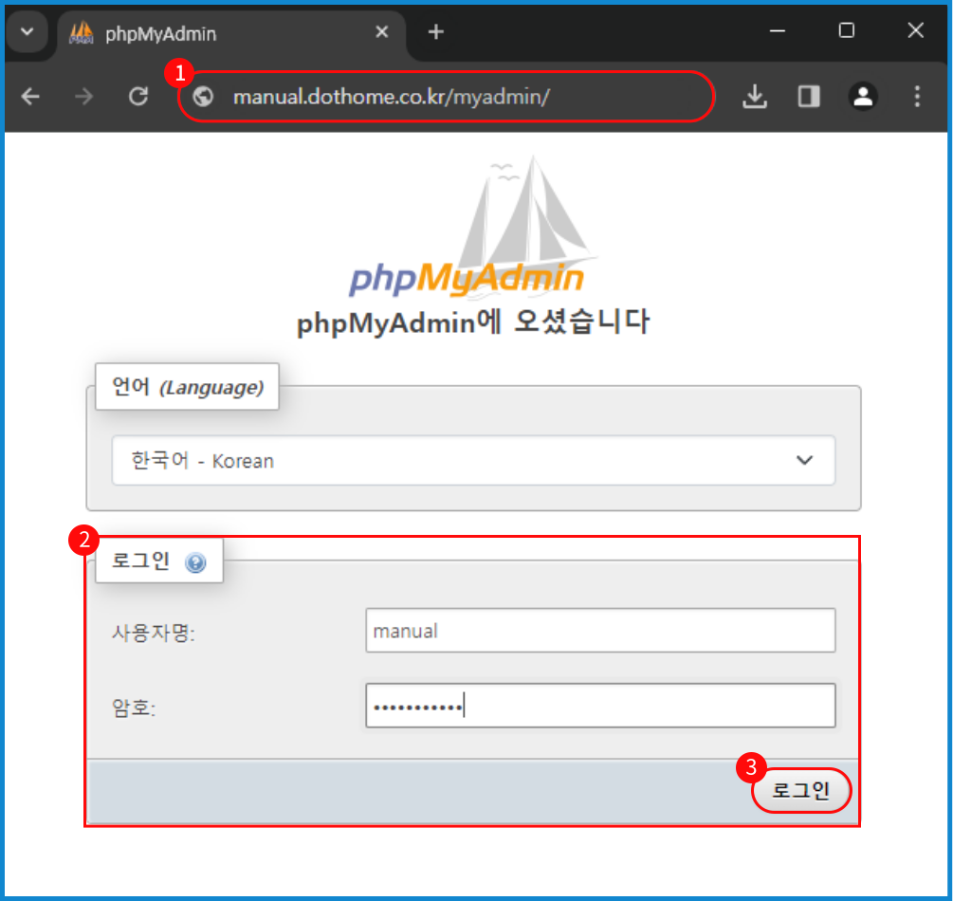Click inside the 사용자명 username field
The height and width of the screenshot is (901, 953).
pos(600,630)
